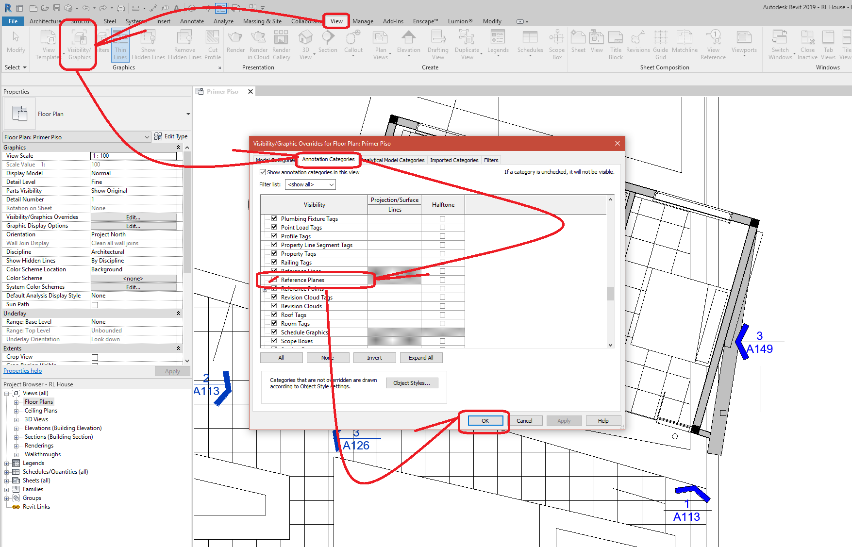Click the Invert button
Image resolution: width=852 pixels, height=547 pixels.
click(374, 358)
